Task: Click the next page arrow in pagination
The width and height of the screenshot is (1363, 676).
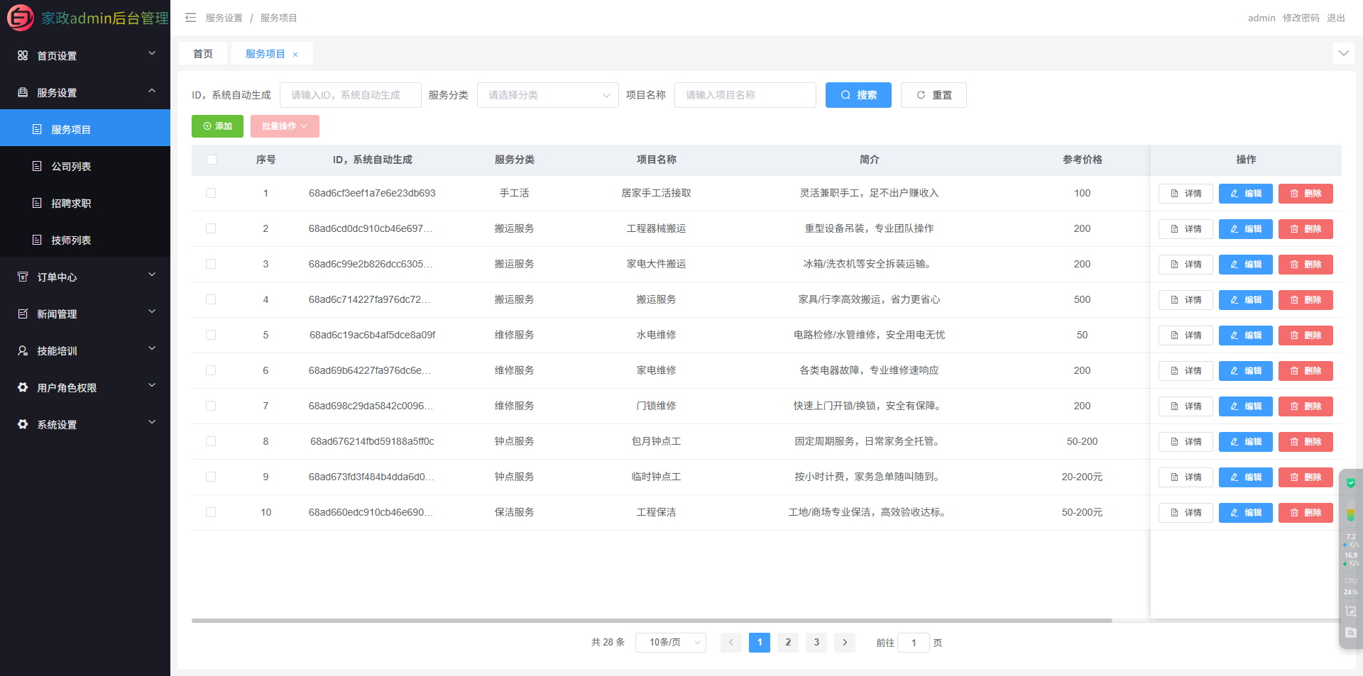Action: [844, 643]
